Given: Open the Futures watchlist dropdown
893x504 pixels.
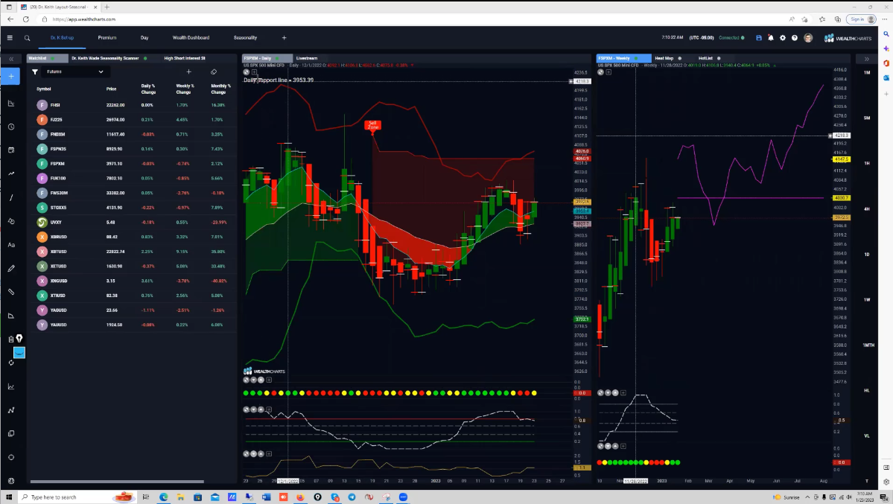Looking at the screenshot, I should click(74, 71).
